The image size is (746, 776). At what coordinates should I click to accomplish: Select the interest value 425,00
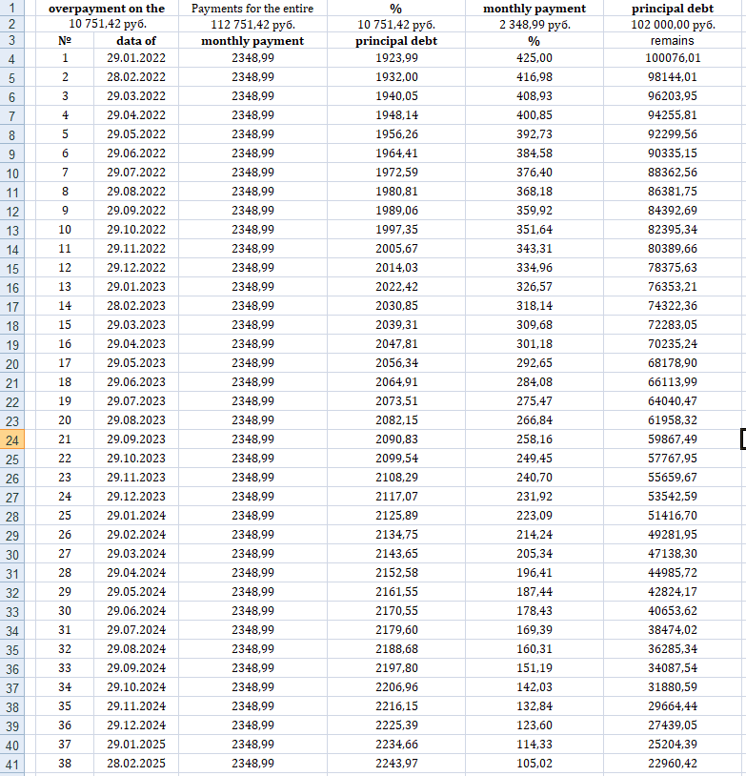(534, 58)
